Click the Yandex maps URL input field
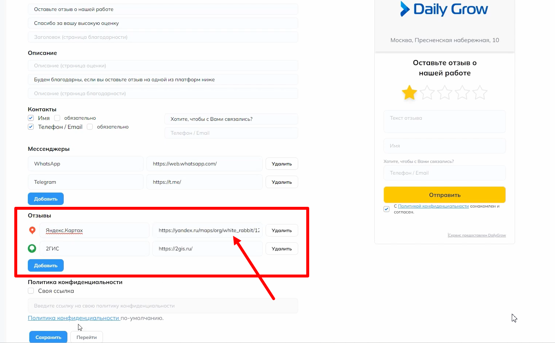Screen dimensions: 555x343 [207, 230]
